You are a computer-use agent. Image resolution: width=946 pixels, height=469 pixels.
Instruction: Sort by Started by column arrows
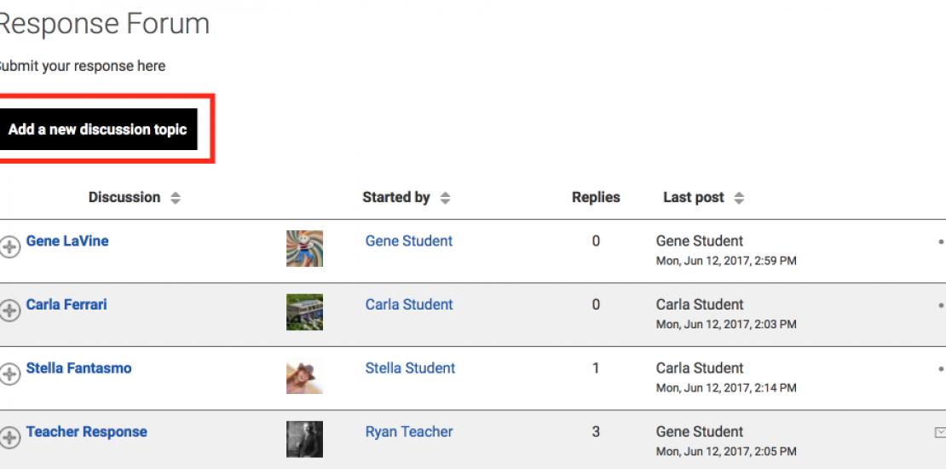click(445, 198)
